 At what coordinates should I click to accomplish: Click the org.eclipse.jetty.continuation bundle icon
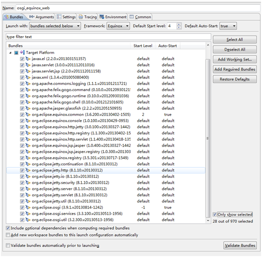click(x=28, y=164)
